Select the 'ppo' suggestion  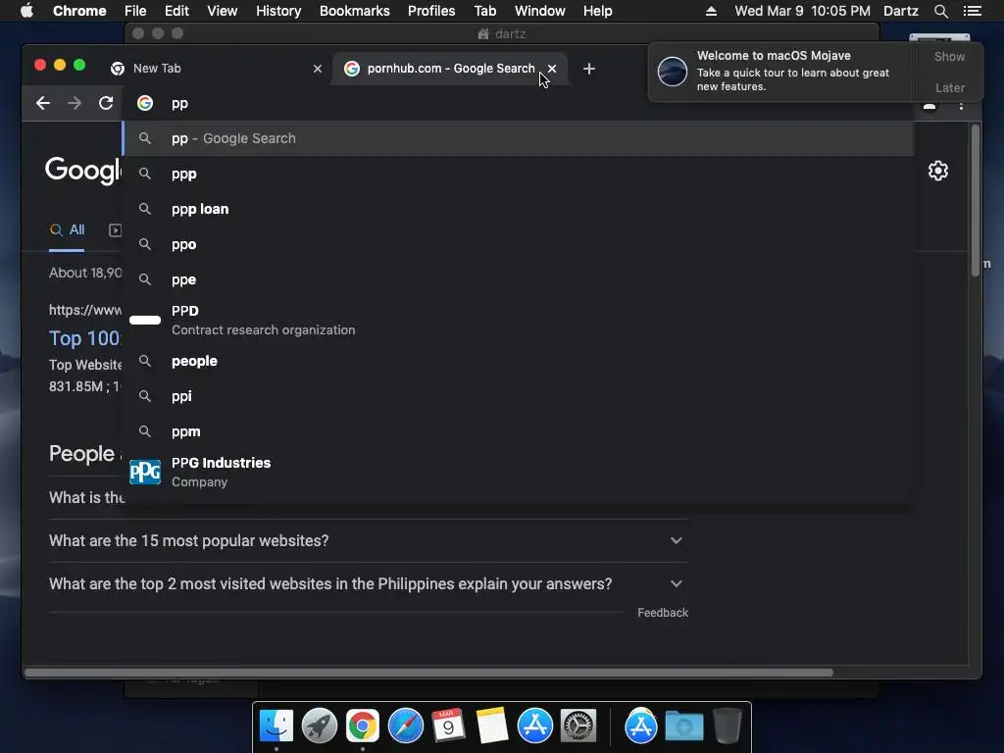(518, 244)
